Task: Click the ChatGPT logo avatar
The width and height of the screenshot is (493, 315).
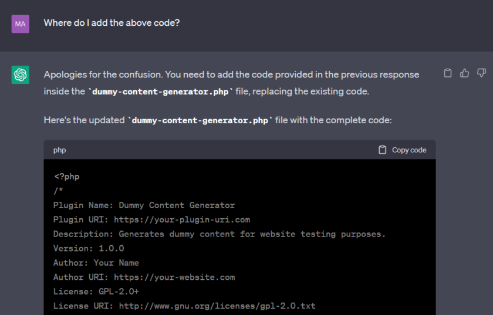Action: tap(21, 75)
